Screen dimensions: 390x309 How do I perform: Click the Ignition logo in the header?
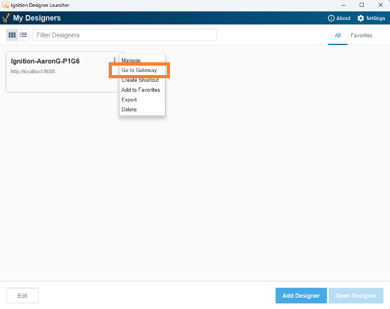click(6, 18)
